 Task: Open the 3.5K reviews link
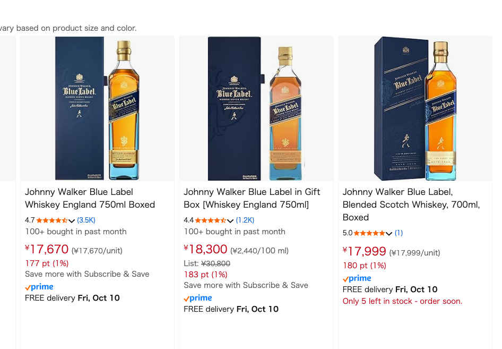coord(86,220)
